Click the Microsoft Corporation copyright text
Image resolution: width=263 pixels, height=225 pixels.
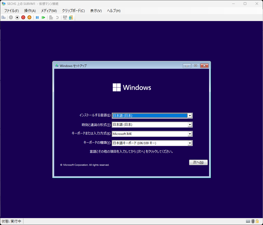[85, 165]
